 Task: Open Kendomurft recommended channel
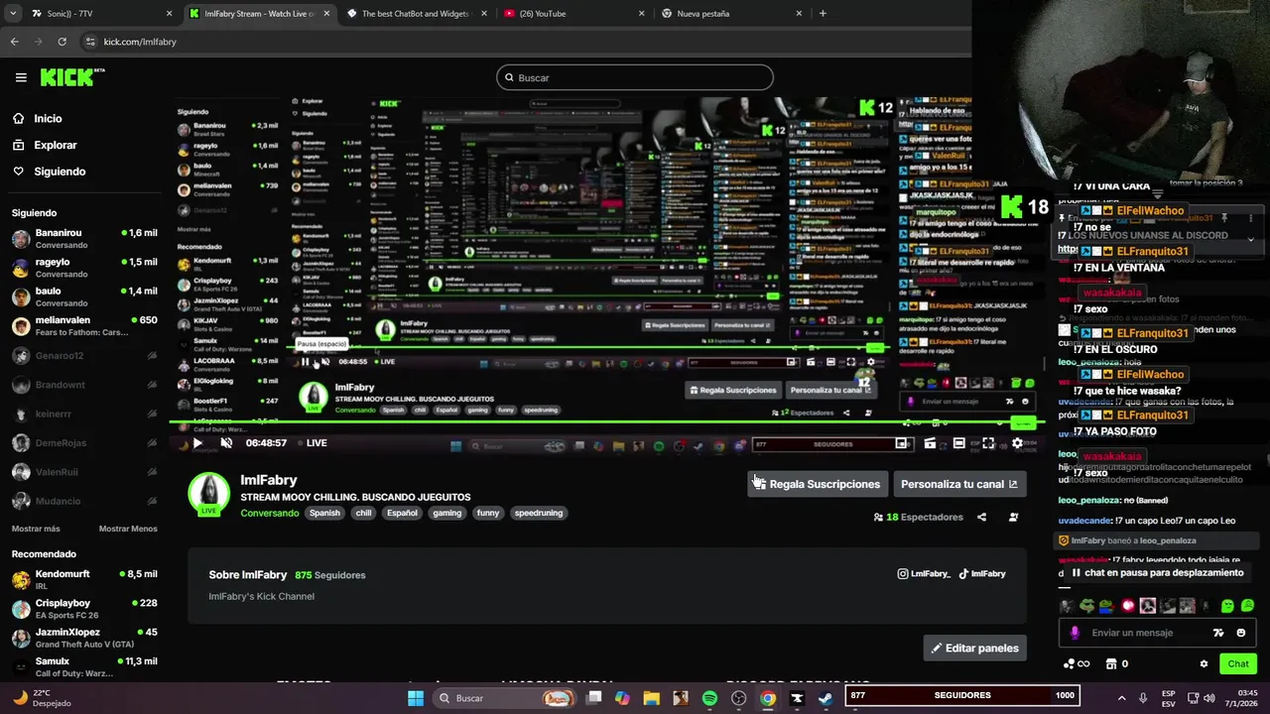[84, 580]
